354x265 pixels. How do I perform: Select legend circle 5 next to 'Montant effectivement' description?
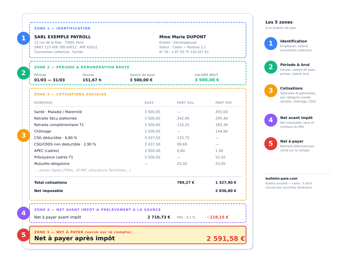click(271, 144)
